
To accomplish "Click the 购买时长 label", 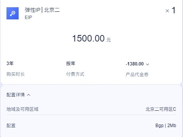I will pos(16,74).
